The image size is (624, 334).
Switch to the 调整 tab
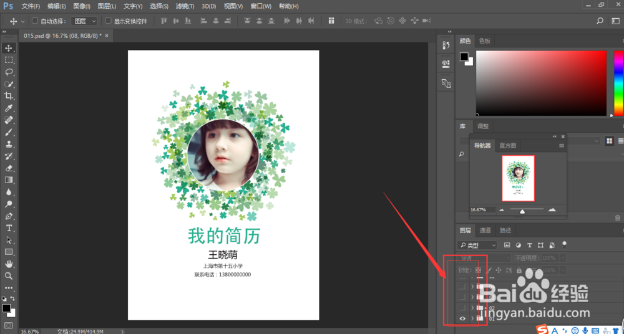483,126
